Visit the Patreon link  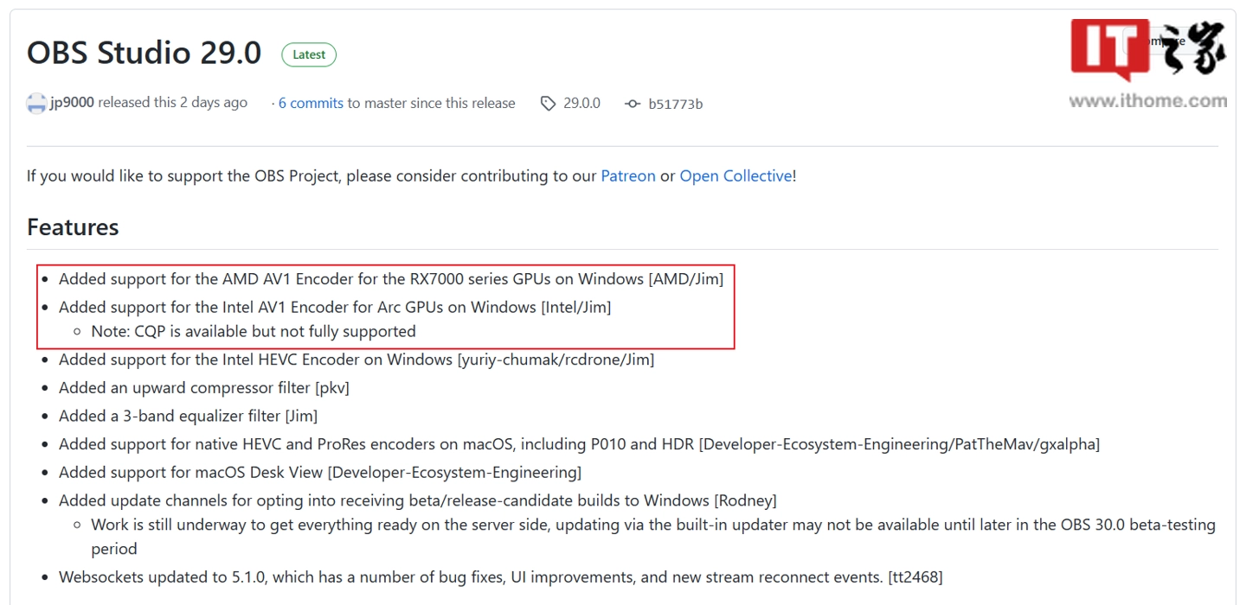[628, 175]
